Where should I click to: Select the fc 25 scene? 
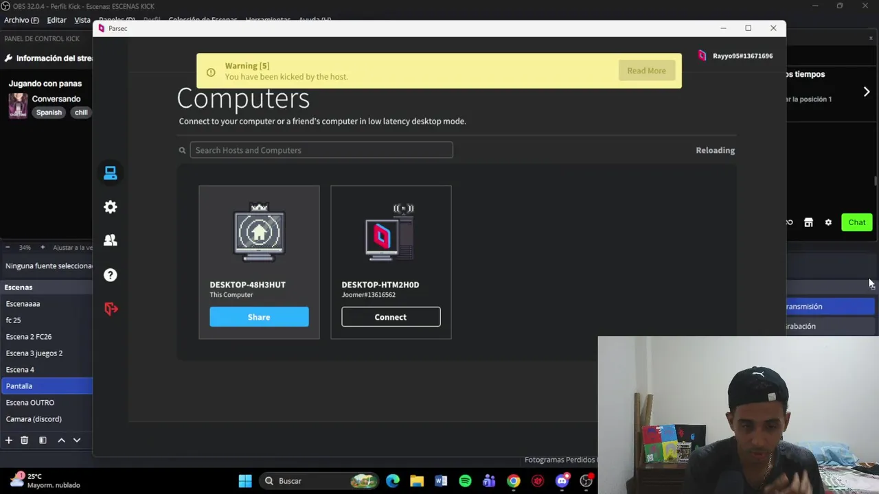pyautogui.click(x=47, y=320)
